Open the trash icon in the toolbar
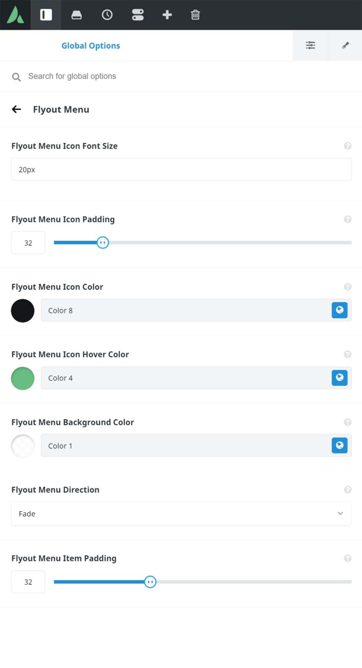The height and width of the screenshot is (668, 362). coord(195,15)
